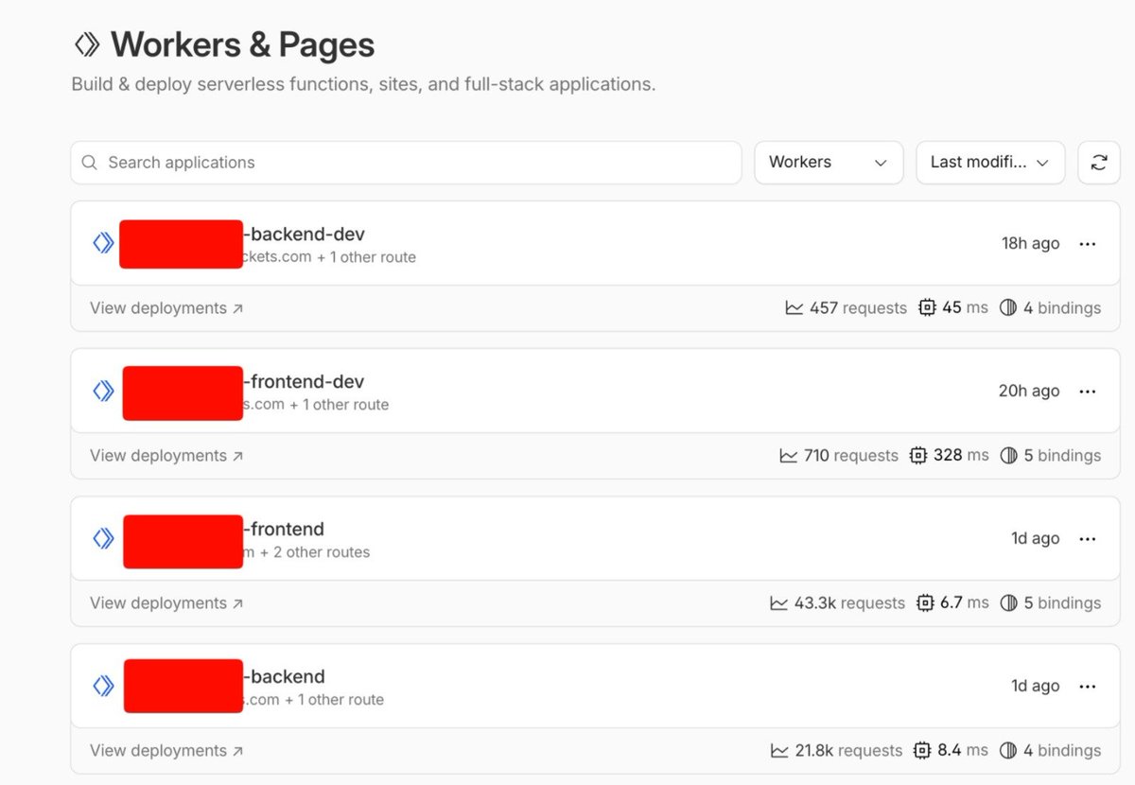The height and width of the screenshot is (785, 1135).
Task: Click CPU icon beside 8.4 ms
Action: point(922,750)
